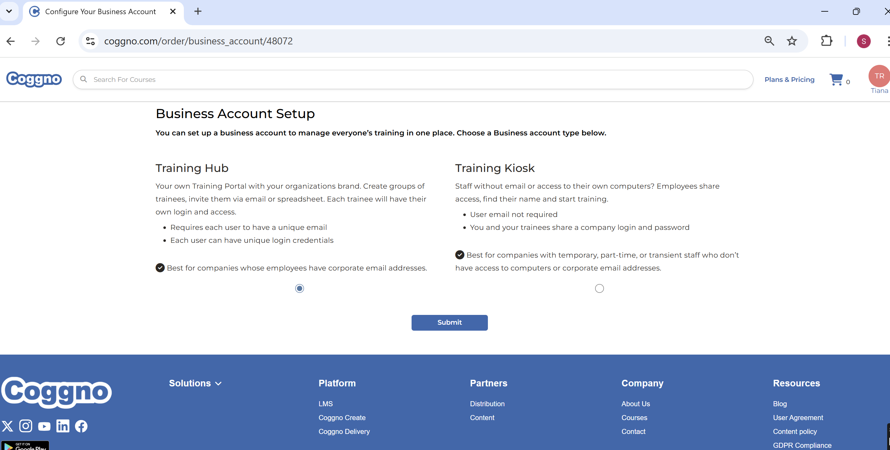Image resolution: width=890 pixels, height=450 pixels.
Task: Select the Training Hub radio button
Action: pos(300,288)
